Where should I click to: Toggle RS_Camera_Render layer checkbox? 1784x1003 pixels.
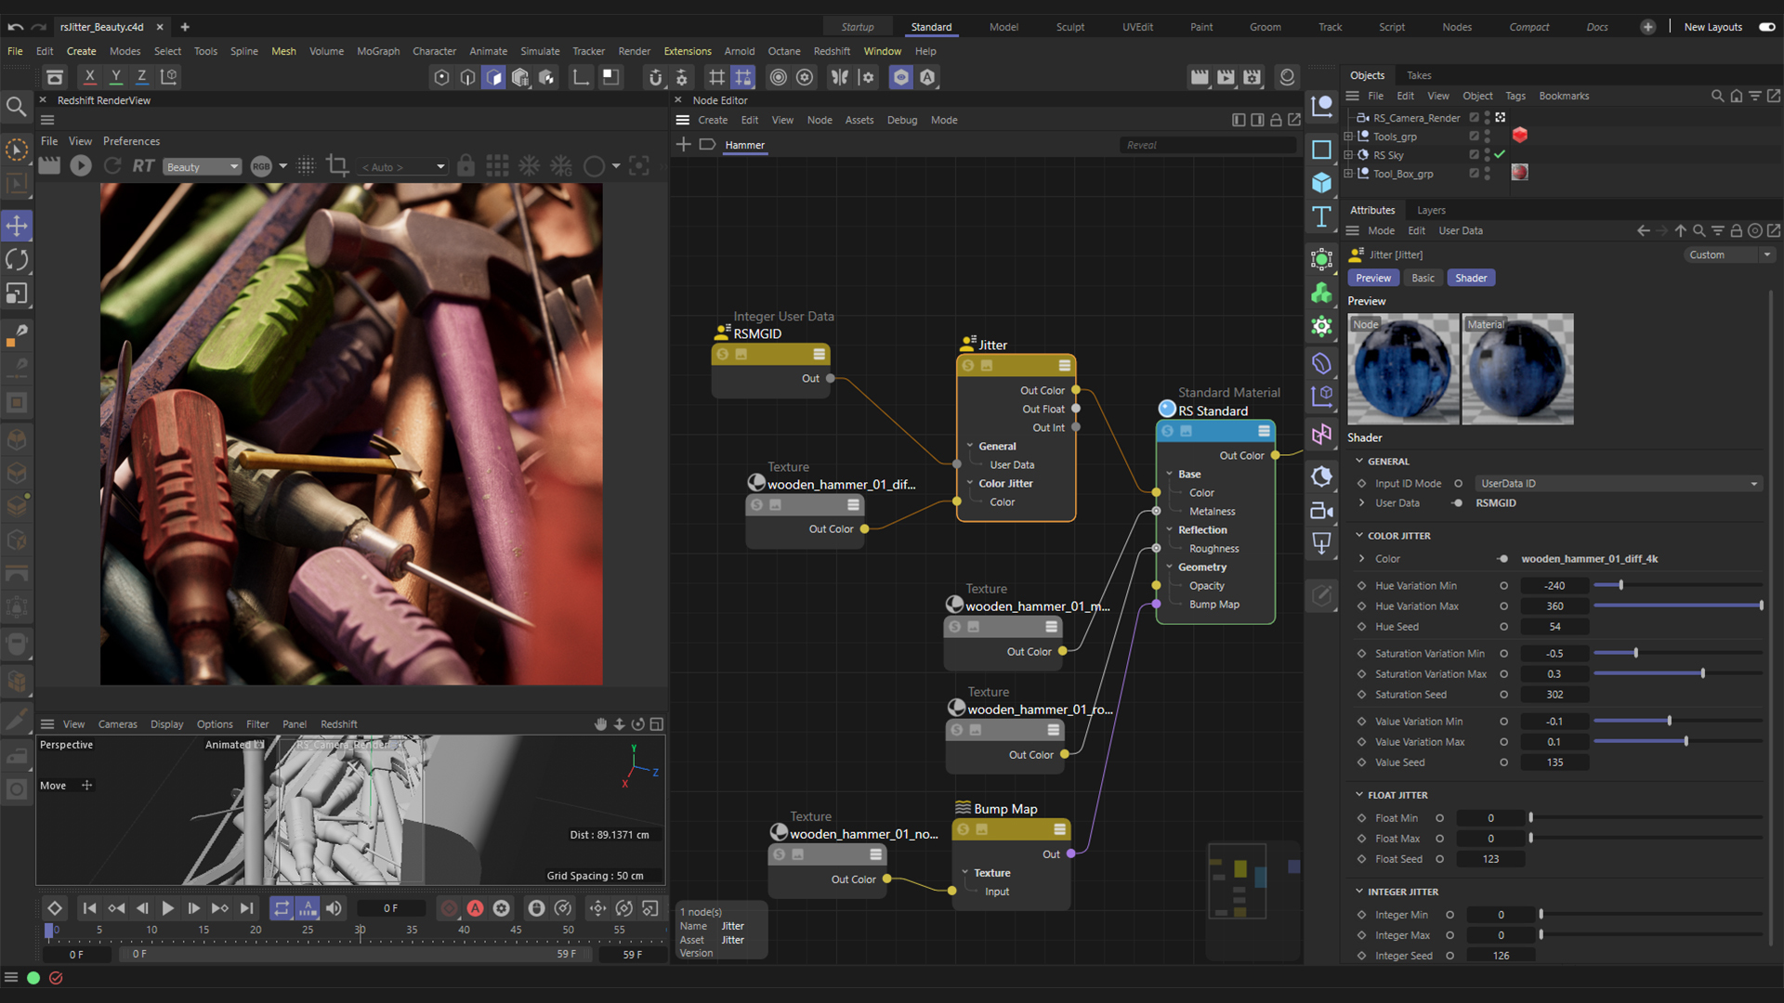tap(1474, 118)
